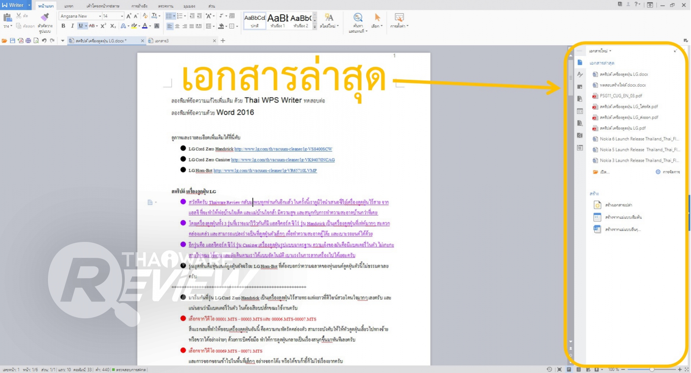Click the Undo arrow icon
Image resolution: width=691 pixels, height=373 pixels.
click(44, 41)
